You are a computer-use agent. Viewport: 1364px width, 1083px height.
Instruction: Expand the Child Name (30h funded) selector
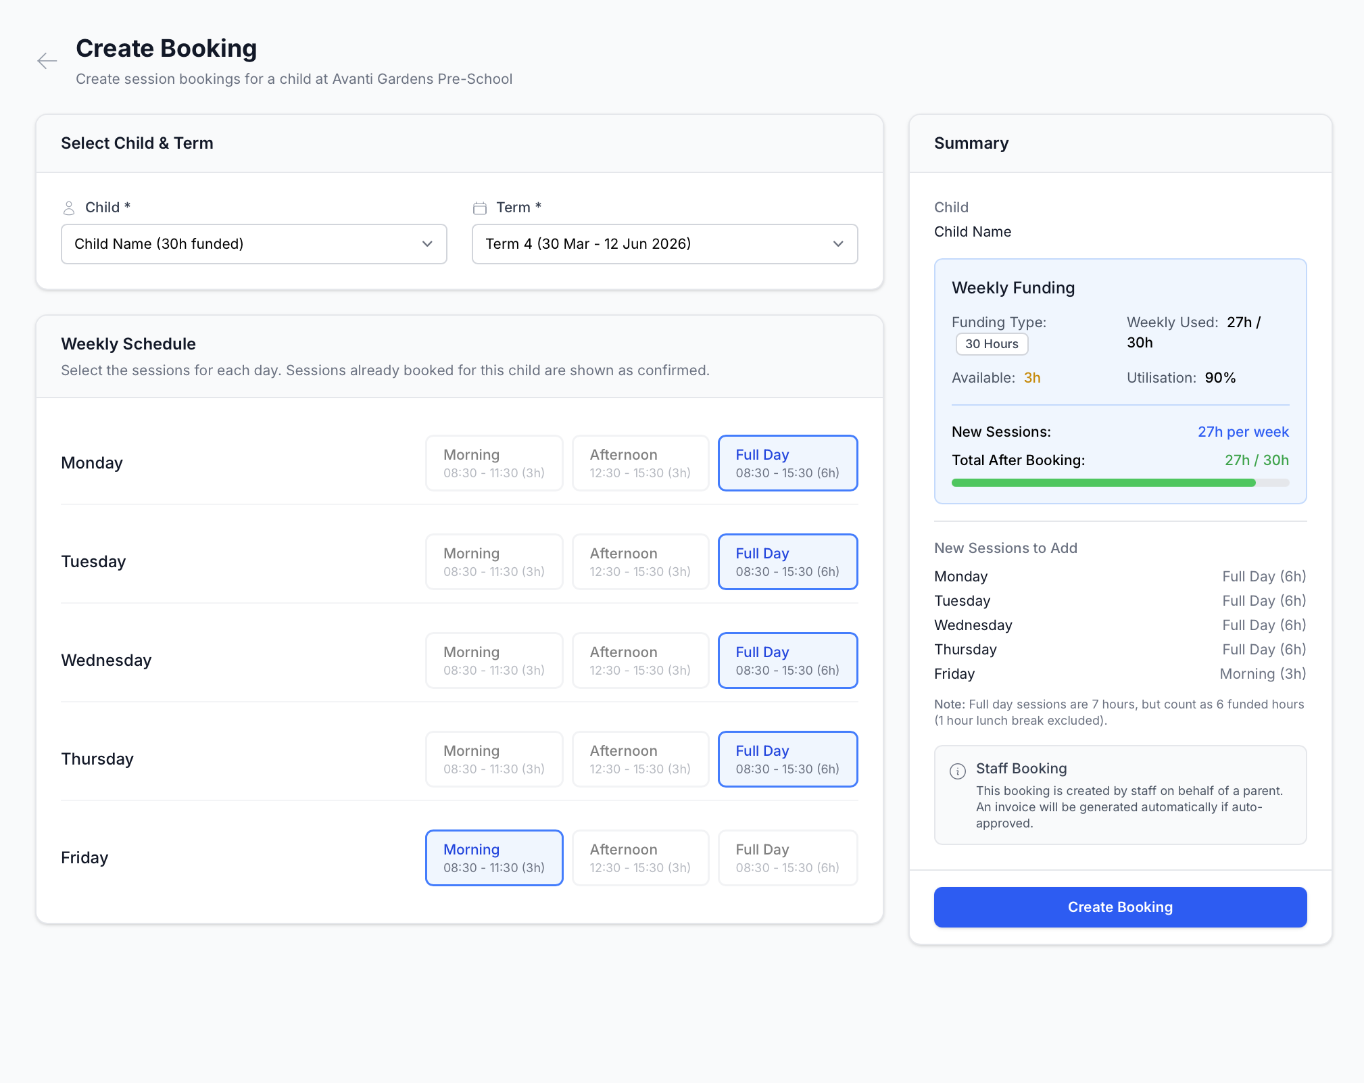(x=253, y=244)
